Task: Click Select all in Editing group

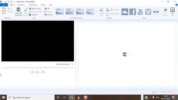Action: tap(115, 14)
